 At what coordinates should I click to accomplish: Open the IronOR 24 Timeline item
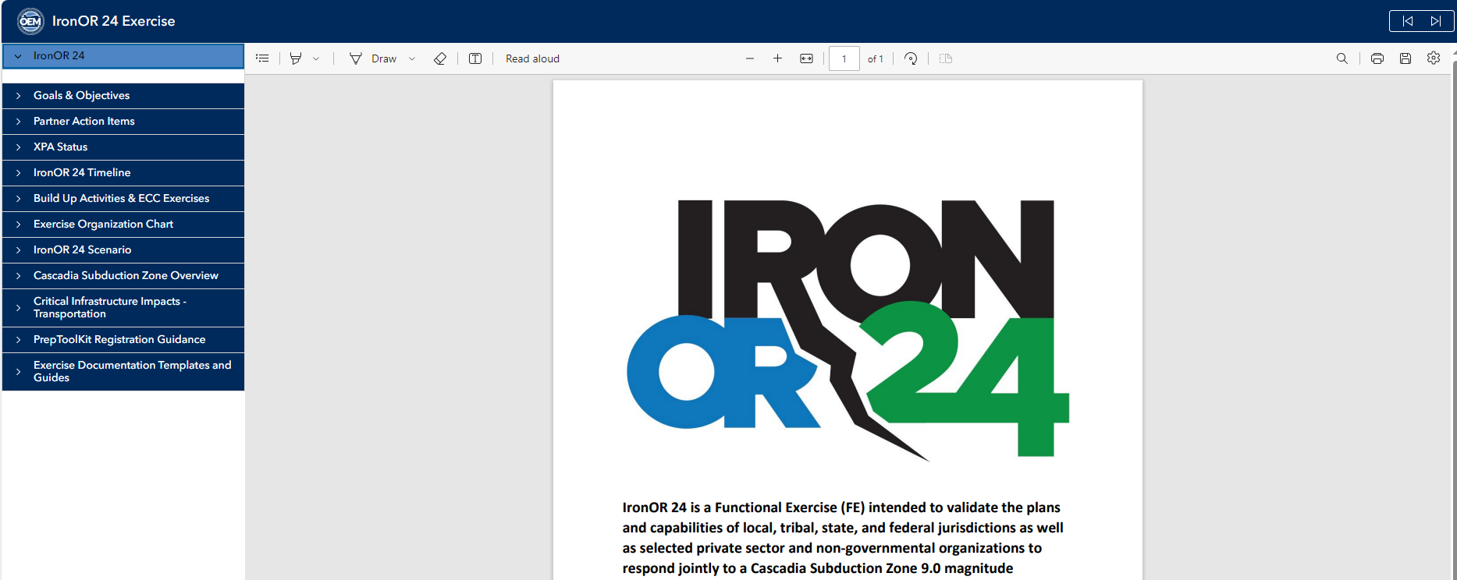pyautogui.click(x=82, y=172)
